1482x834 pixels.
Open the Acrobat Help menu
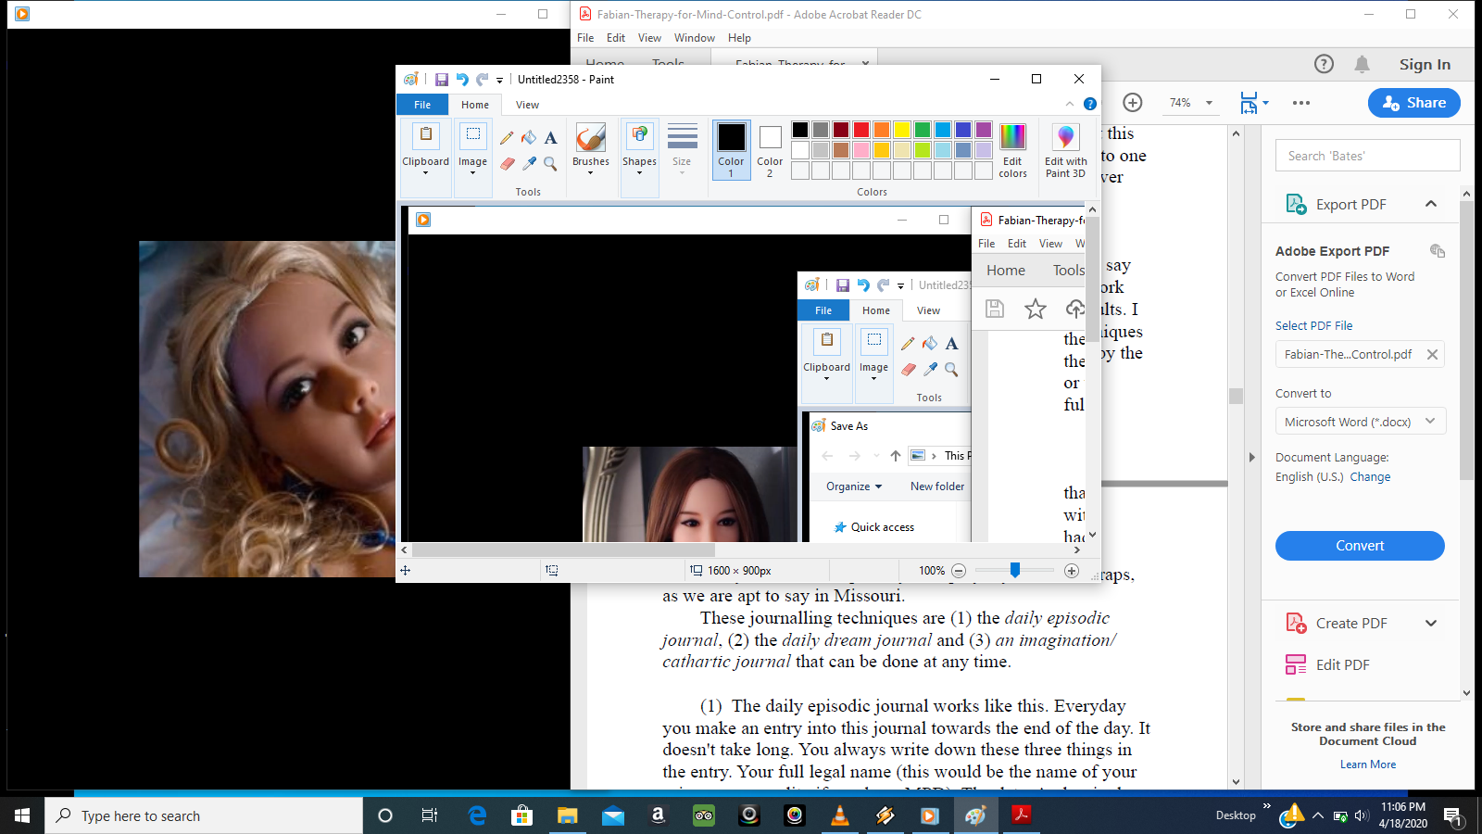[x=739, y=38]
